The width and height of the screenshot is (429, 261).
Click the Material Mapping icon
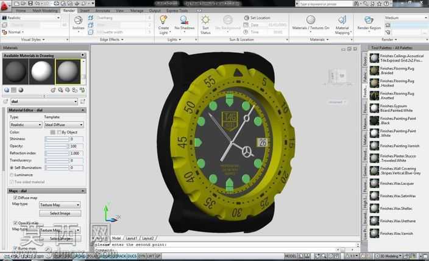coord(342,20)
